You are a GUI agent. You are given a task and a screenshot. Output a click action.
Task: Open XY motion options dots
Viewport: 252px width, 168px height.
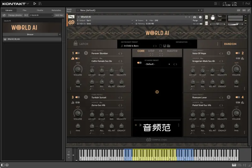179,125
